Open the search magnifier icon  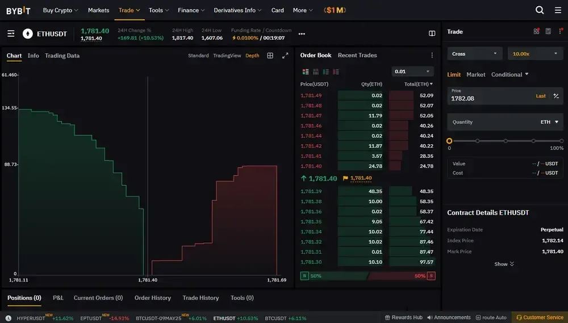point(540,10)
